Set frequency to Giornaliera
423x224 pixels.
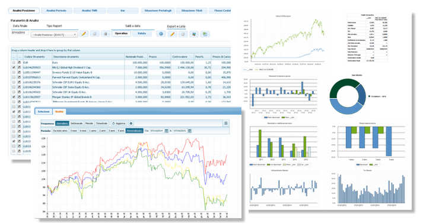click(62, 124)
